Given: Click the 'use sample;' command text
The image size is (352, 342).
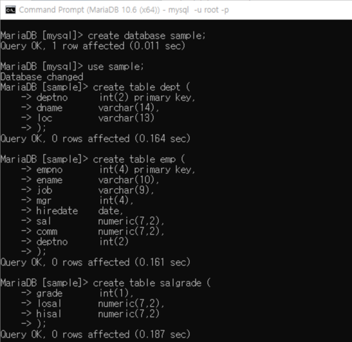Looking at the screenshot, I should coord(115,67).
